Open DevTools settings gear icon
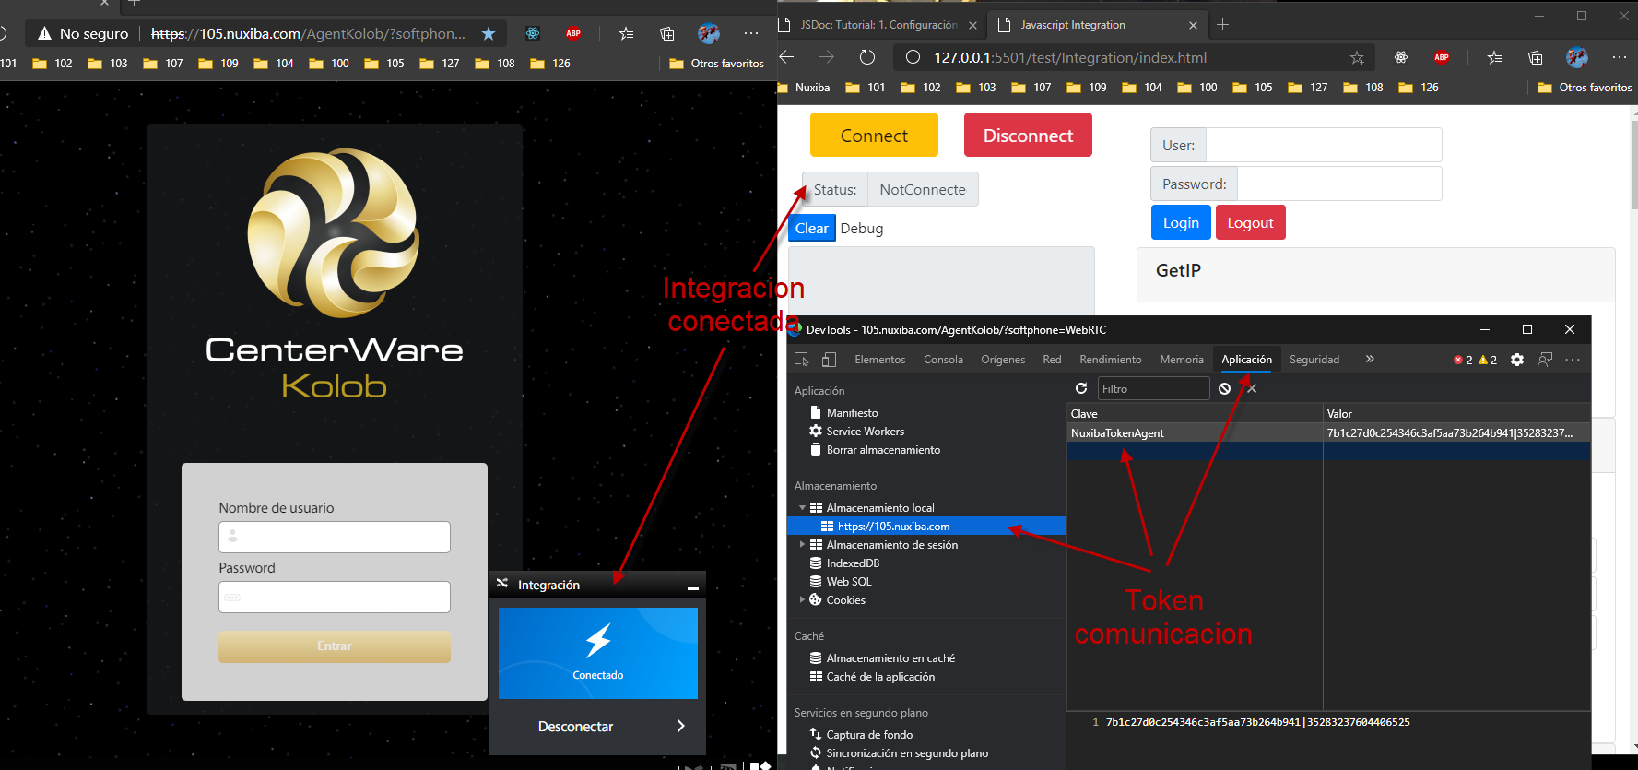1638x770 pixels. [1517, 360]
